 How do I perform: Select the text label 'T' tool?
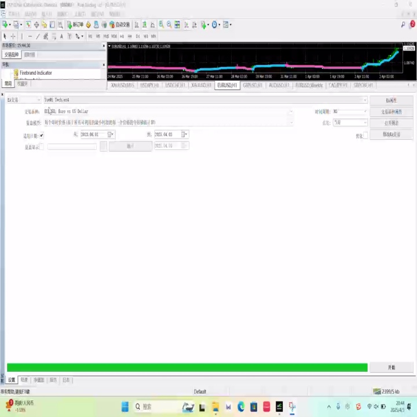click(69, 36)
